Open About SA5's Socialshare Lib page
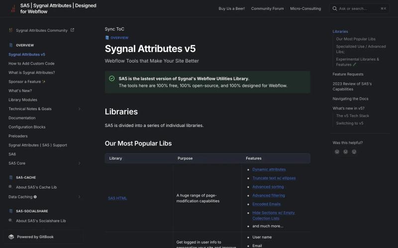398x248 pixels. pyautogui.click(x=41, y=221)
